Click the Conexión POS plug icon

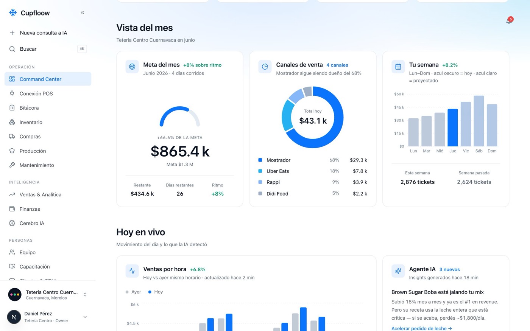[12, 93]
